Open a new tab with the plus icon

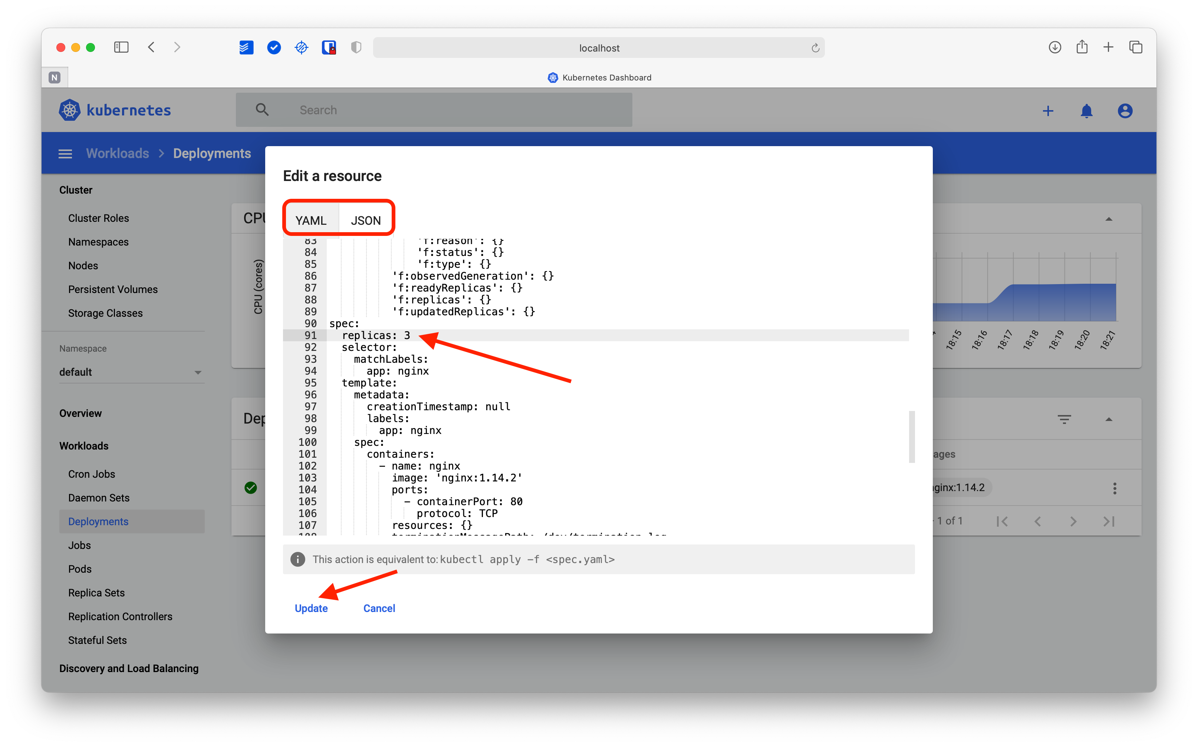(1109, 47)
